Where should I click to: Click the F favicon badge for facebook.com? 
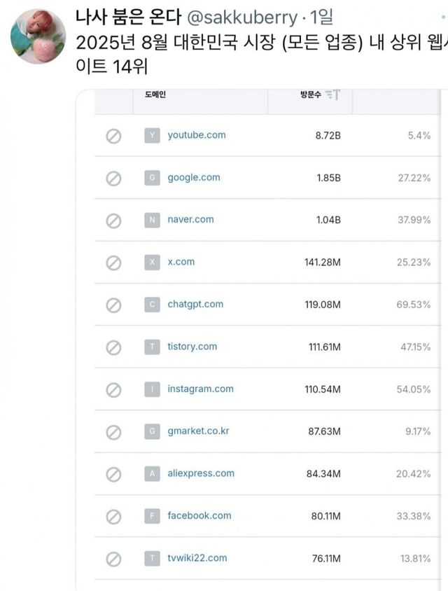coord(152,516)
